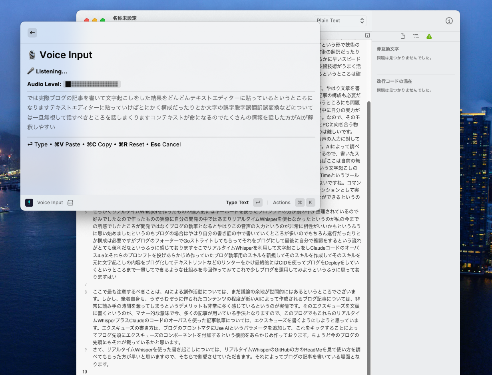Open the Plain Text syntax dropdown

[x=340, y=21]
